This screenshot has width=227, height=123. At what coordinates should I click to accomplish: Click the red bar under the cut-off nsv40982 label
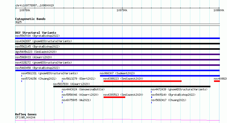[217, 81]
